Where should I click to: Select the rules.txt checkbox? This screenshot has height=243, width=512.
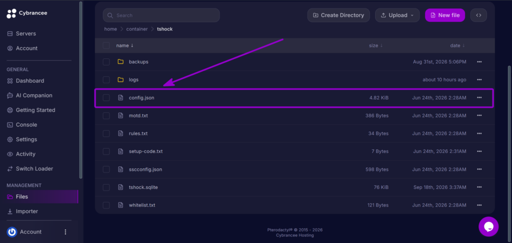pos(106,133)
